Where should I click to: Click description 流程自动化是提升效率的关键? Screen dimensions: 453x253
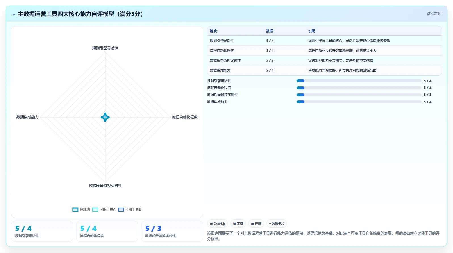[x=342, y=51]
